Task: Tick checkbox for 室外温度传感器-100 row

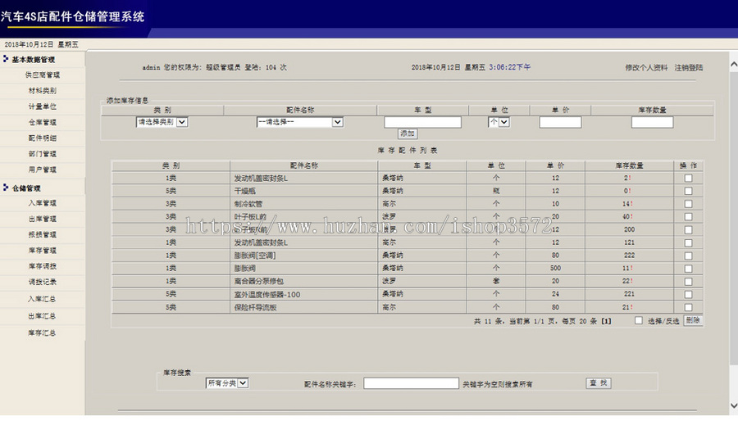Action: coord(688,294)
